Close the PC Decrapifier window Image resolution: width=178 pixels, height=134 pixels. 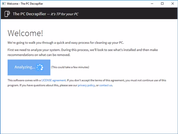[172, 4]
